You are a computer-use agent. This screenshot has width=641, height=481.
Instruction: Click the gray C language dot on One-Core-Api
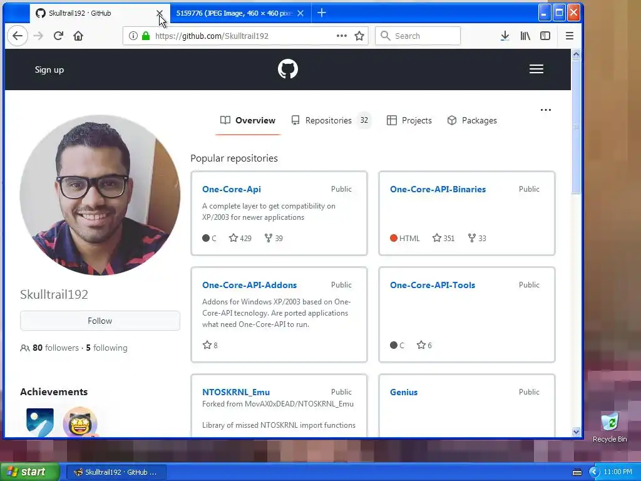205,238
